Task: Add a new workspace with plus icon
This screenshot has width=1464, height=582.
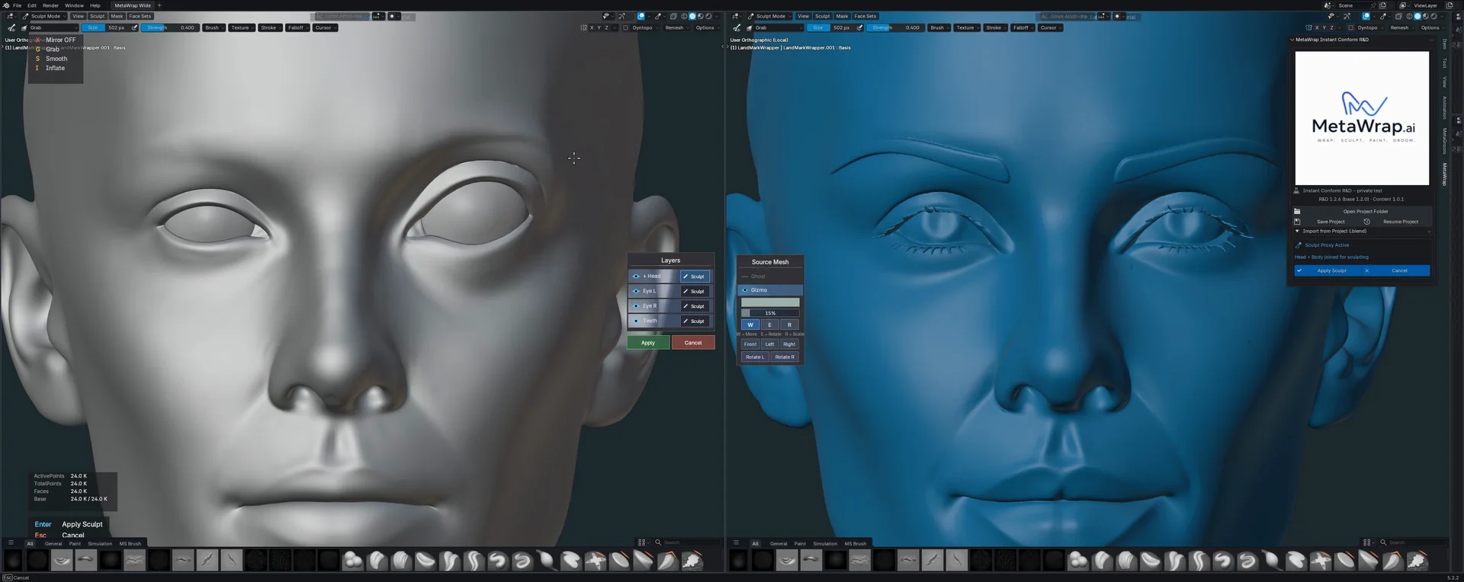Action: click(159, 5)
